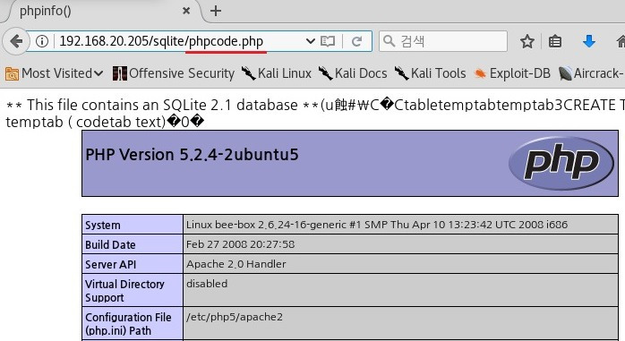Toggle reader view icon in address bar
Image resolution: width=625 pixels, height=341 pixels.
pyautogui.click(x=328, y=41)
